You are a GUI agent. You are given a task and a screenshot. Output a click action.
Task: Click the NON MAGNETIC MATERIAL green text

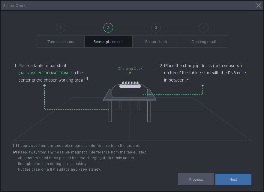45,73
